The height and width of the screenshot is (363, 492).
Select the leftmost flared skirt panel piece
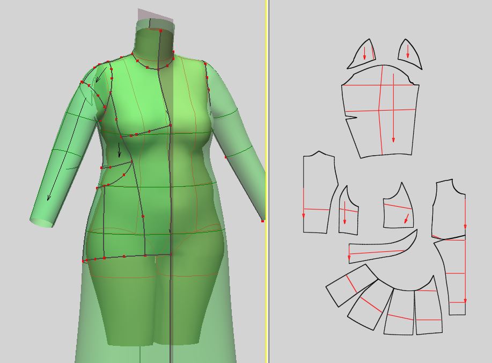(x=351, y=285)
